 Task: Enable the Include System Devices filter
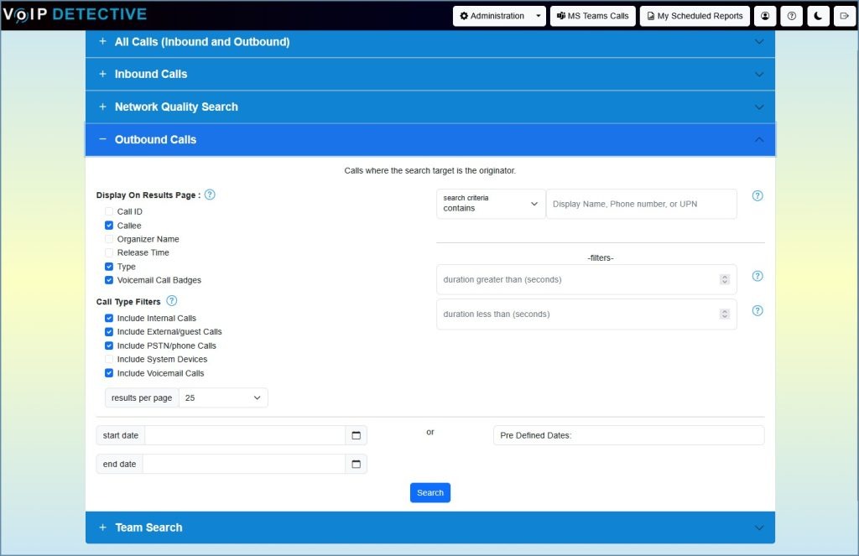pyautogui.click(x=109, y=359)
